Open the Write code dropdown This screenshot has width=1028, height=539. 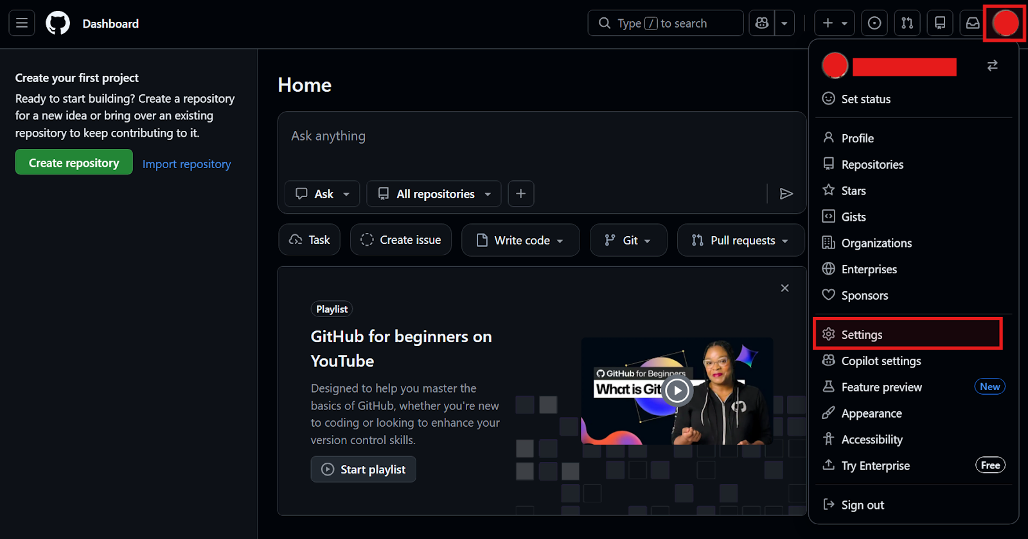point(520,240)
